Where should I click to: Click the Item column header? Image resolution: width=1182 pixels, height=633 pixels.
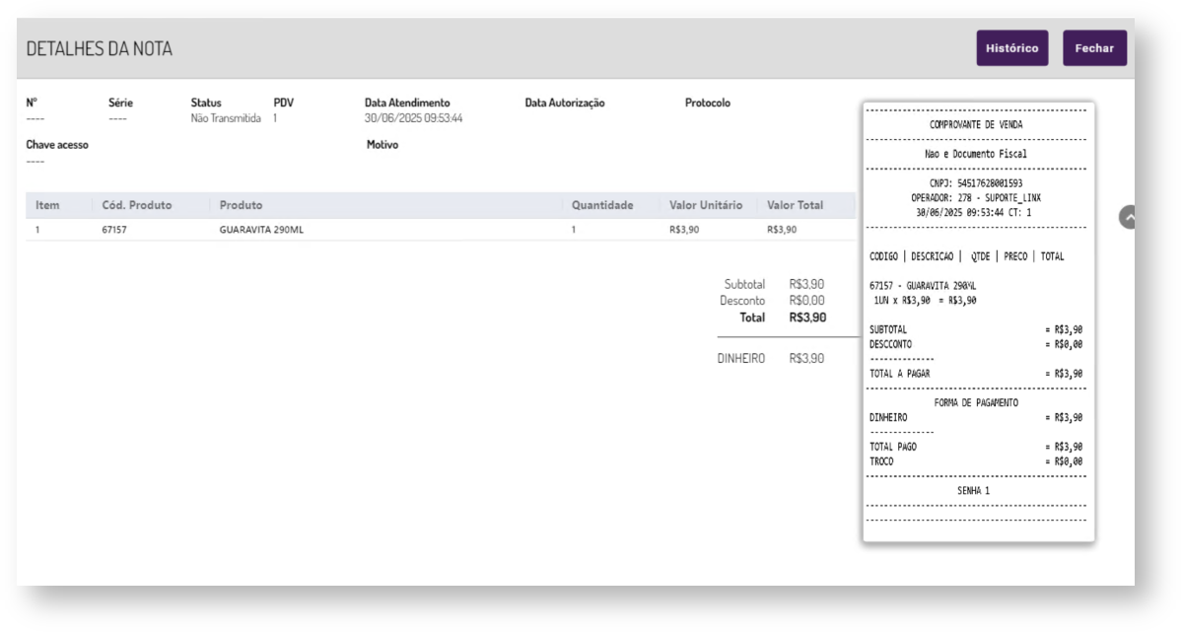(x=47, y=205)
